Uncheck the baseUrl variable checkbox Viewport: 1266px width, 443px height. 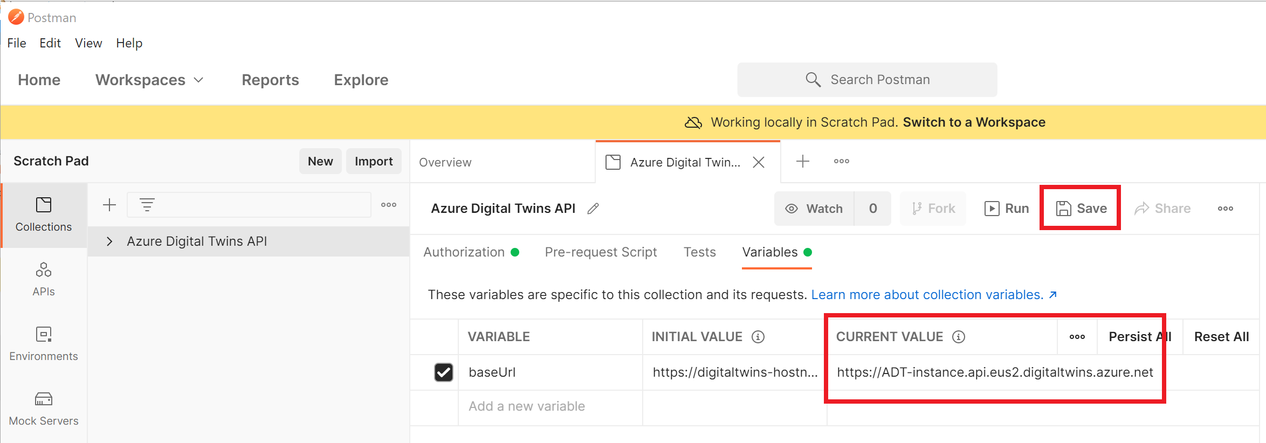(x=444, y=372)
